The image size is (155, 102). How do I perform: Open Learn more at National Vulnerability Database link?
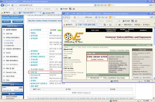coord(118,60)
